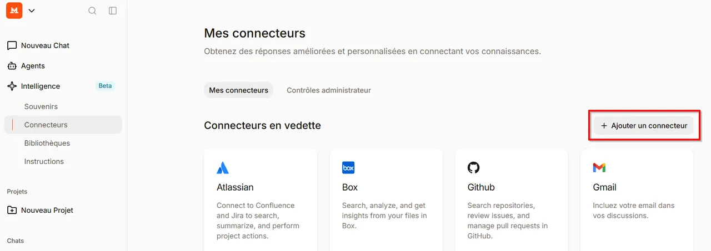Go to Bibliothèques
The width and height of the screenshot is (711, 251).
click(47, 143)
